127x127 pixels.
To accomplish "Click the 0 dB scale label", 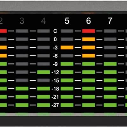I will (x=55, y=39).
